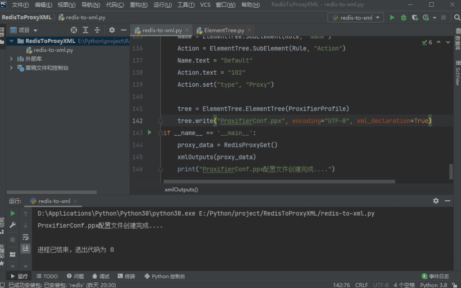Image resolution: width=461 pixels, height=288 pixels.
Task: Click the restore layout icon in run panel
Action: [13, 254]
